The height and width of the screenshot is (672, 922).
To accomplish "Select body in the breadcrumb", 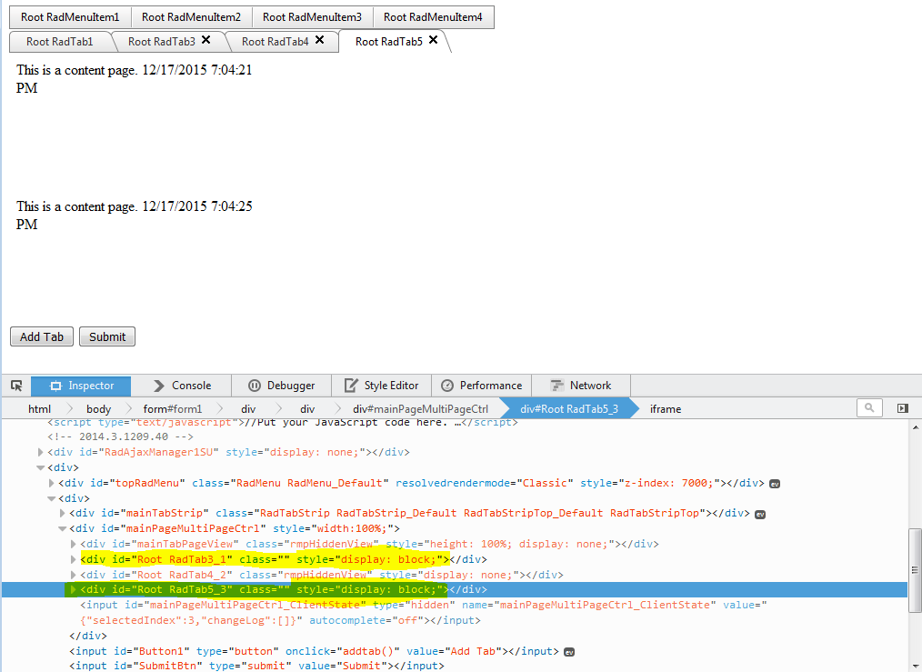I will tap(99, 409).
